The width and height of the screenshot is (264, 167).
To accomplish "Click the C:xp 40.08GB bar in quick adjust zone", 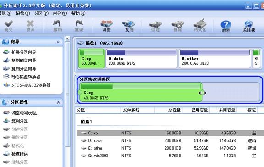I will [x=141, y=92].
